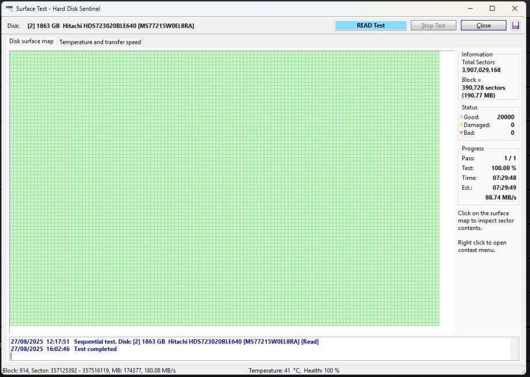Viewport: 530px width, 377px height.
Task: Click the Bad count 0
Action: pyautogui.click(x=512, y=133)
